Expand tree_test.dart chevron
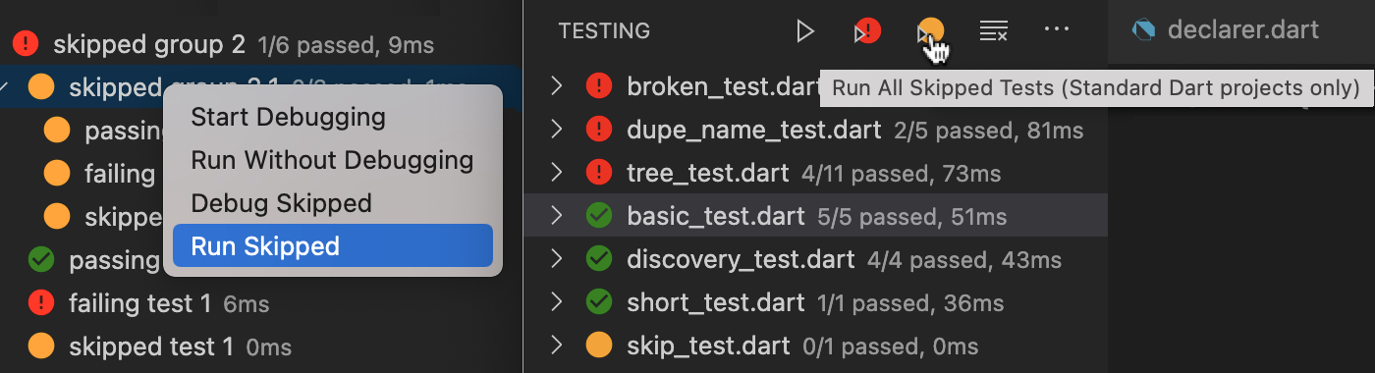Screen dimensions: 1375x373 click(x=557, y=173)
